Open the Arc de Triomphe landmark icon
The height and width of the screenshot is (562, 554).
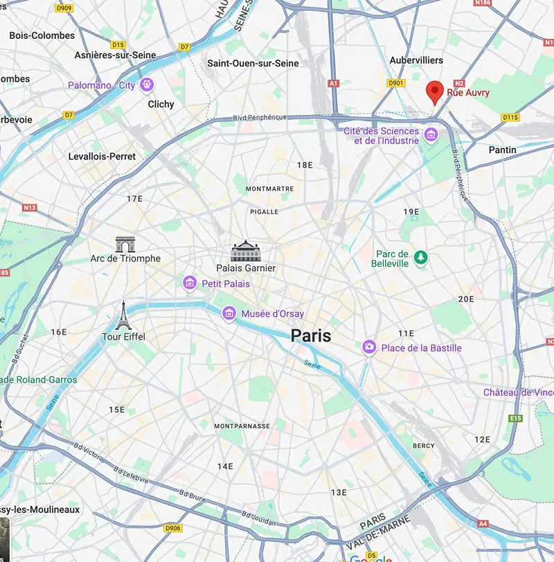[125, 245]
